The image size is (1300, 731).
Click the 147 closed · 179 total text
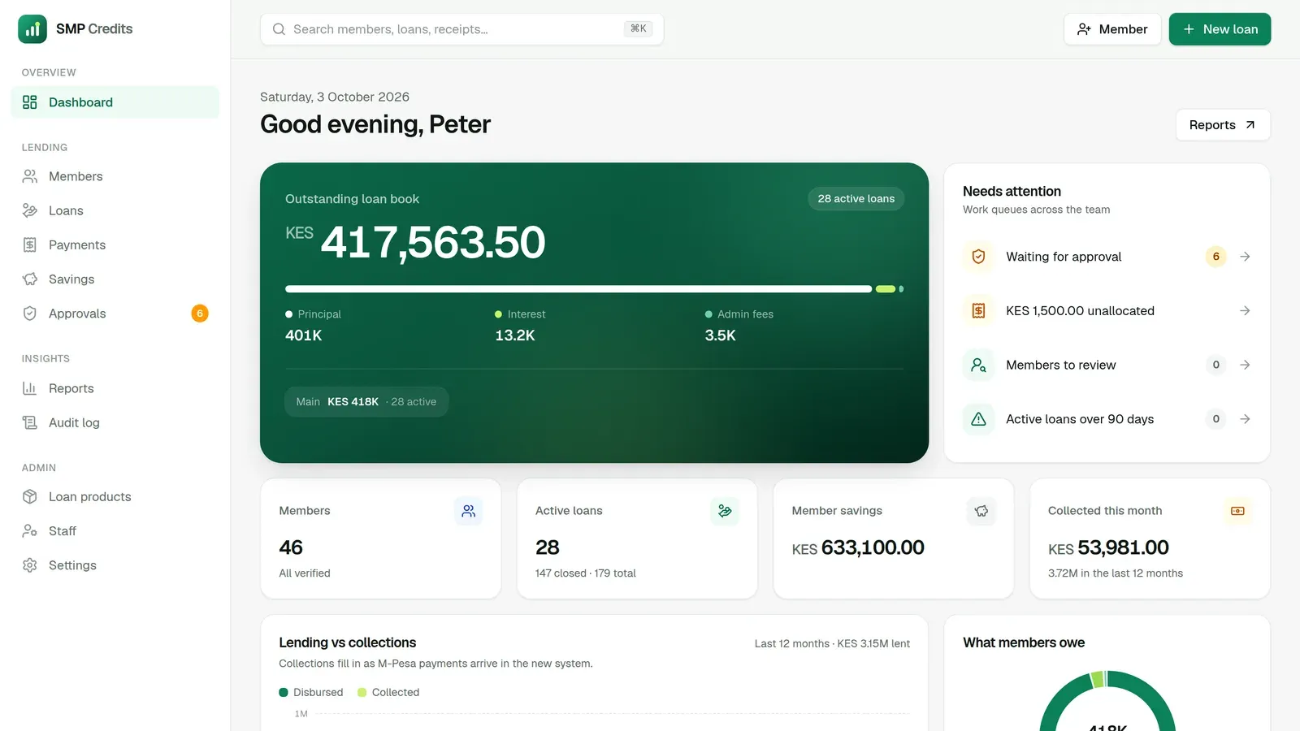(586, 573)
